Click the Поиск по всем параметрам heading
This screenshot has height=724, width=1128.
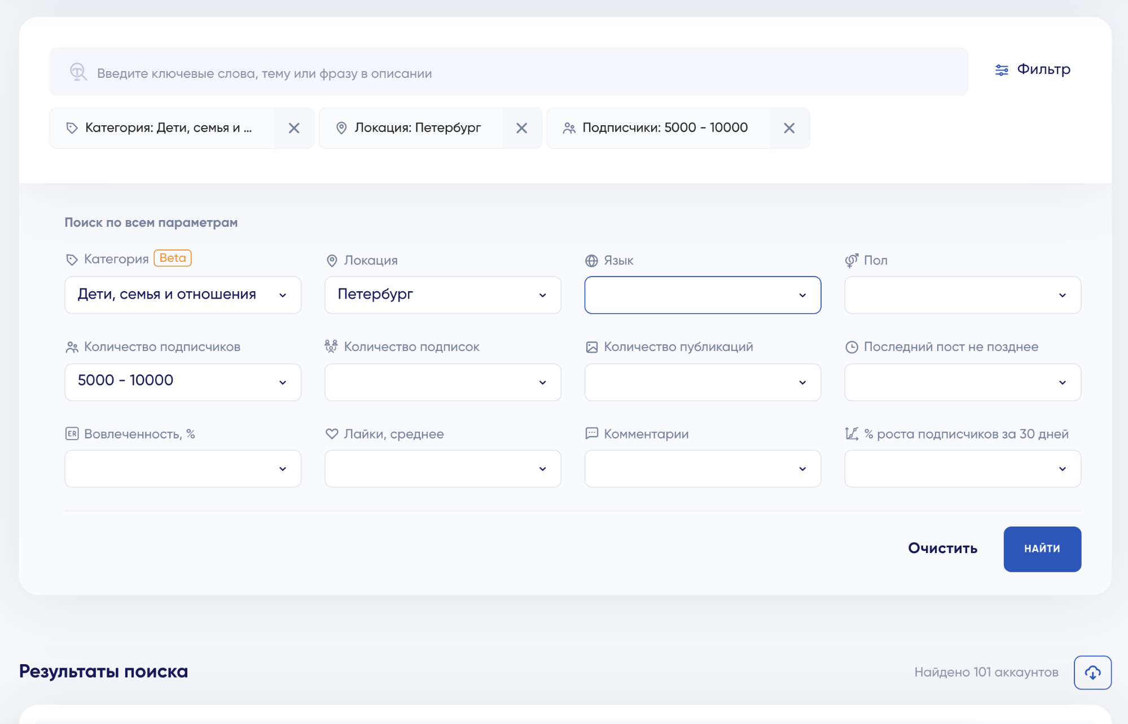(151, 222)
